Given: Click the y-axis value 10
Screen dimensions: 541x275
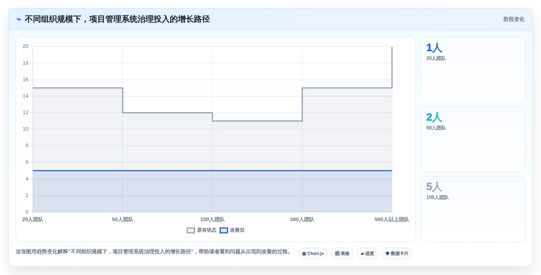Looking at the screenshot, I should 25,129.
